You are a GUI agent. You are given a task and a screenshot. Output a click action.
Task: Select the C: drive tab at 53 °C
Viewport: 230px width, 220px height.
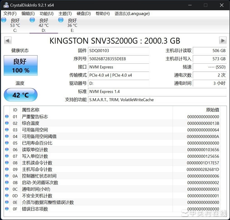(x=15, y=25)
